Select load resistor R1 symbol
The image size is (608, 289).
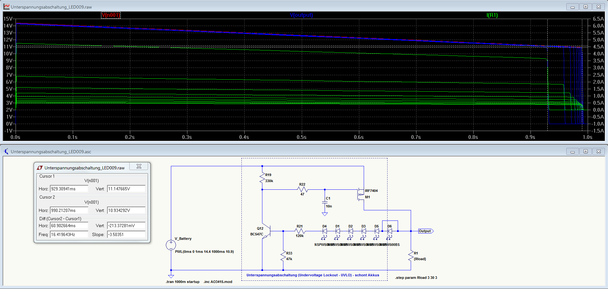point(411,256)
